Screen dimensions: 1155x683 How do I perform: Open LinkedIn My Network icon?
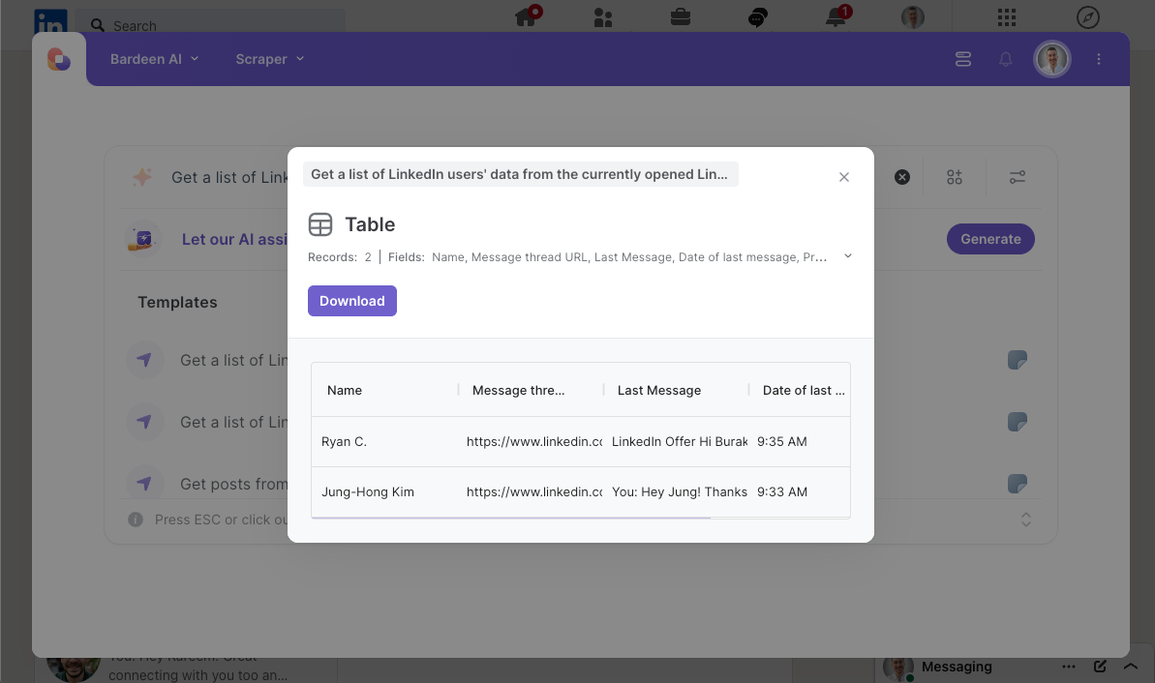[x=603, y=16]
